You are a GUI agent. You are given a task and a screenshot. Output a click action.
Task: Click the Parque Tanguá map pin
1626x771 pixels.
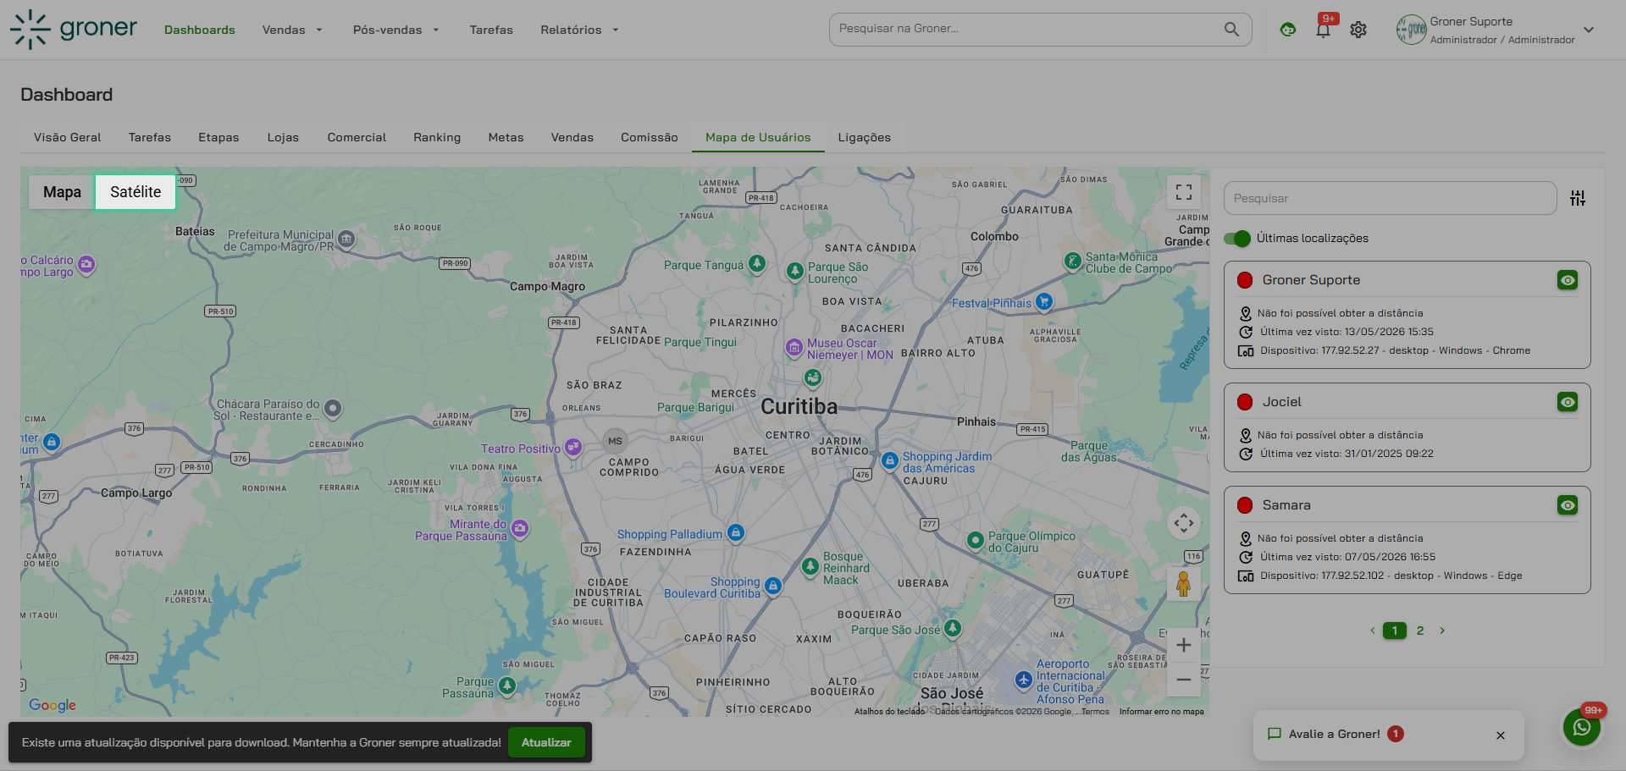(x=757, y=263)
